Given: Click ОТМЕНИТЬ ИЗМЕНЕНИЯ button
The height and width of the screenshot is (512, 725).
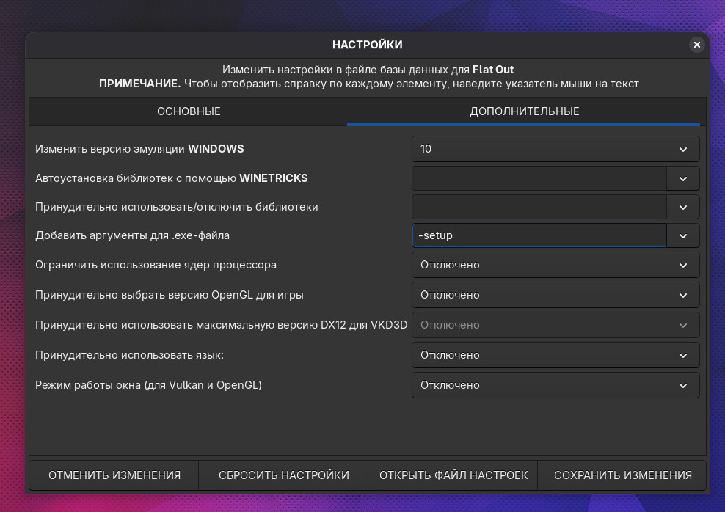Looking at the screenshot, I should [x=114, y=475].
